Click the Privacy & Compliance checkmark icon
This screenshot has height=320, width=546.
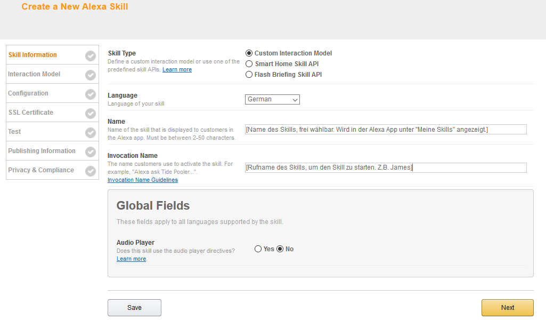point(91,171)
